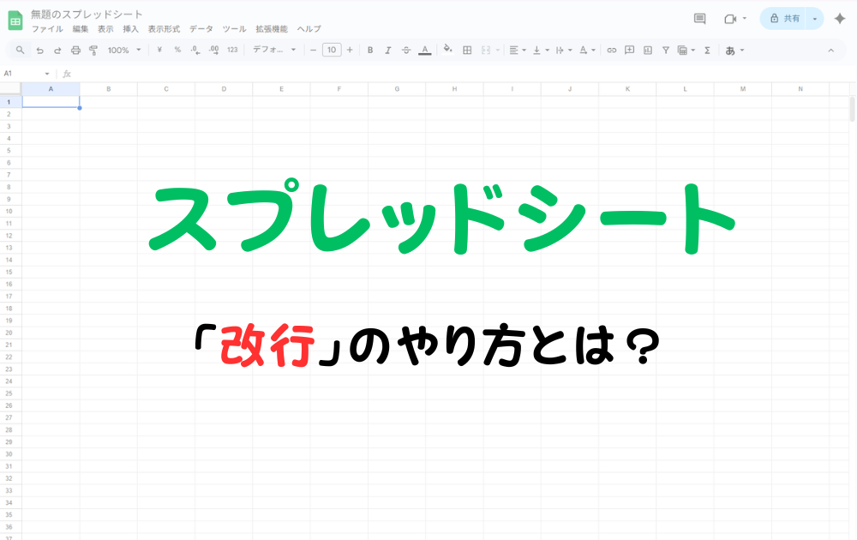Toggle italic formatting

pos(387,50)
